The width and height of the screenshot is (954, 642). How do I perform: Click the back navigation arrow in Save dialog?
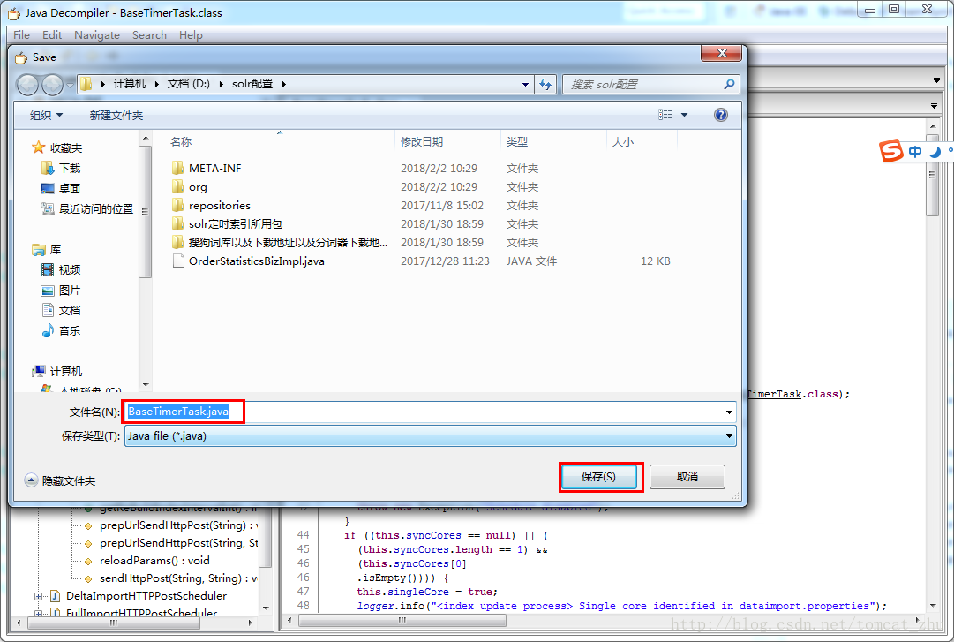coord(28,85)
